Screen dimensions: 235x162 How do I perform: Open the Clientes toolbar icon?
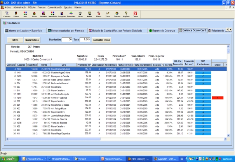coord(16,14)
